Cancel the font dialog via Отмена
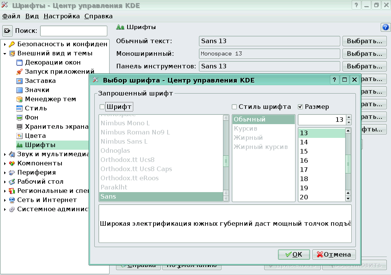Image resolution: width=391 pixels, height=275 pixels. click(334, 254)
